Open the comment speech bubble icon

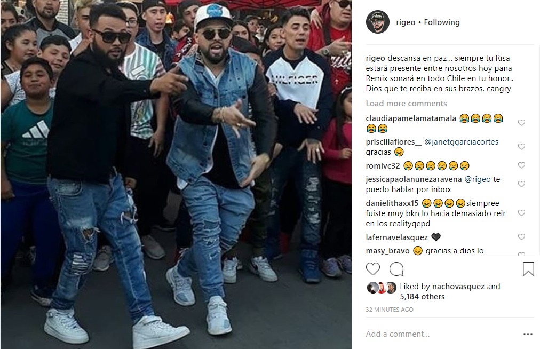pyautogui.click(x=396, y=269)
